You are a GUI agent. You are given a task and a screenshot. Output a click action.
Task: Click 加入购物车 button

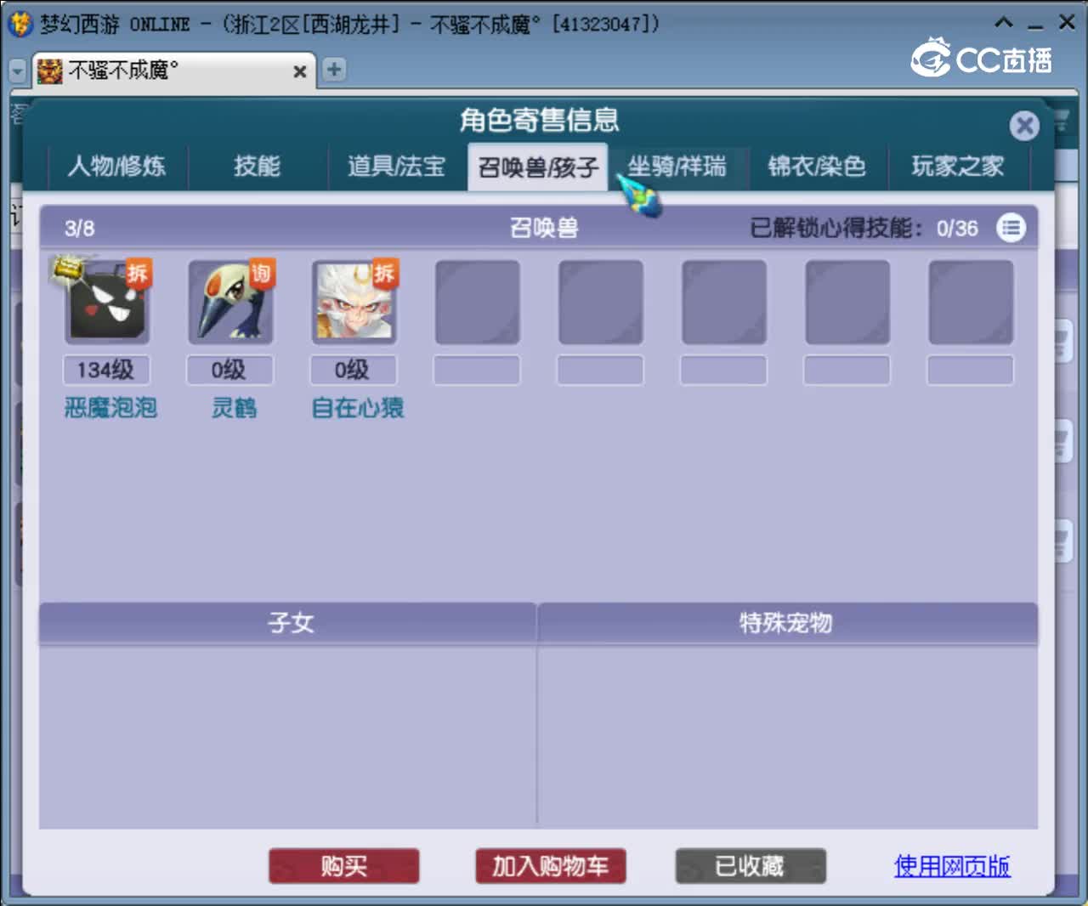click(x=551, y=866)
